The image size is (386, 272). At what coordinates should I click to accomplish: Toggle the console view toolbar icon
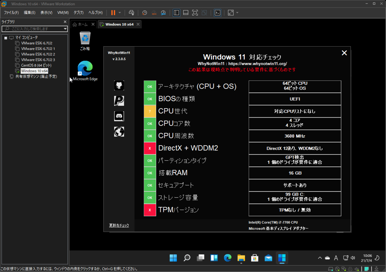(x=217, y=13)
